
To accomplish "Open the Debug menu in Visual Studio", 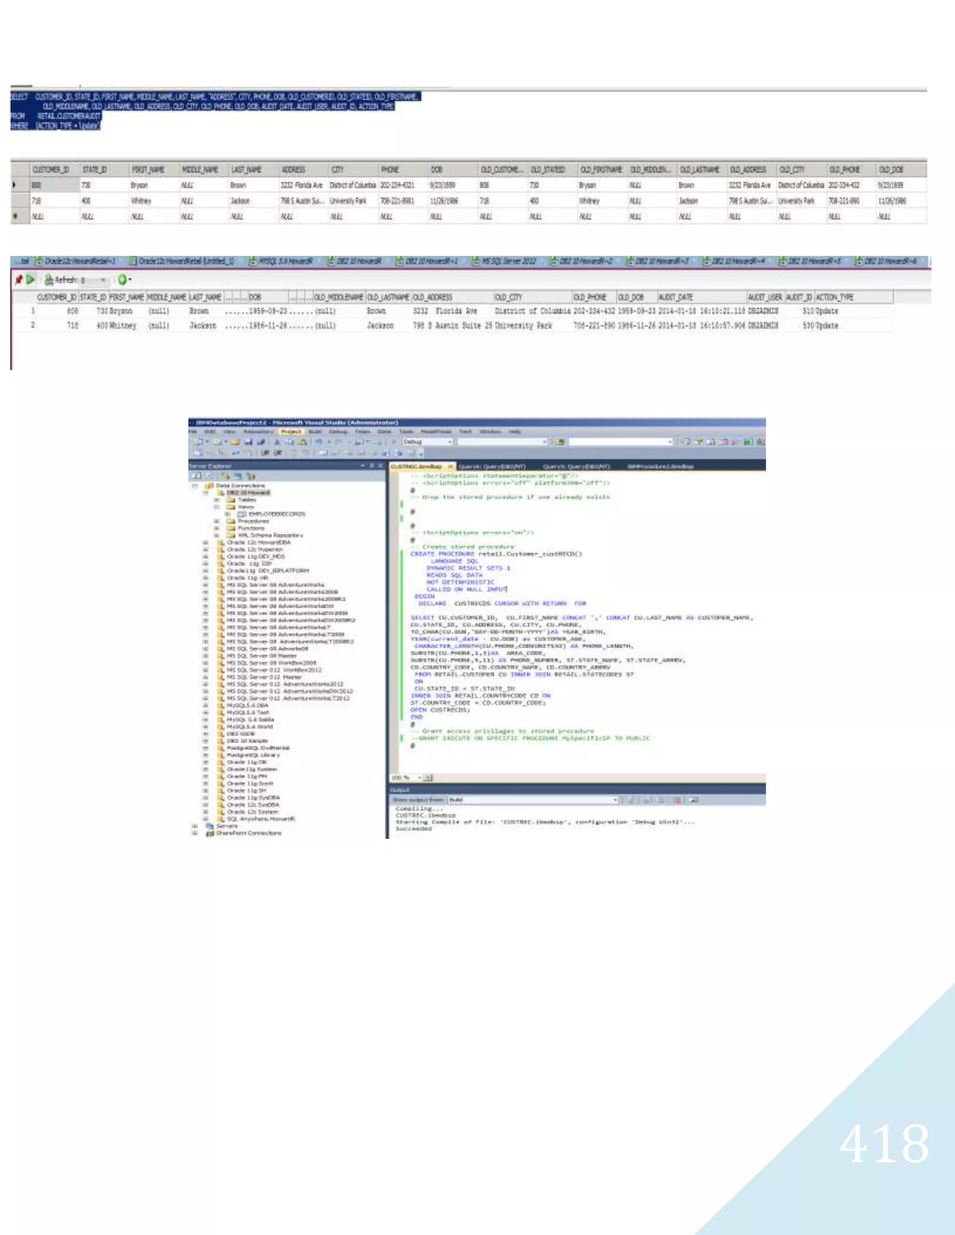I will click(x=338, y=432).
